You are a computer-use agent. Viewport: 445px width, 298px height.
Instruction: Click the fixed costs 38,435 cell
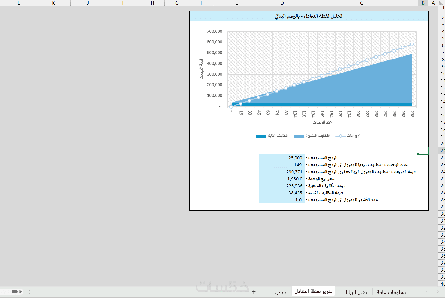coord(282,193)
